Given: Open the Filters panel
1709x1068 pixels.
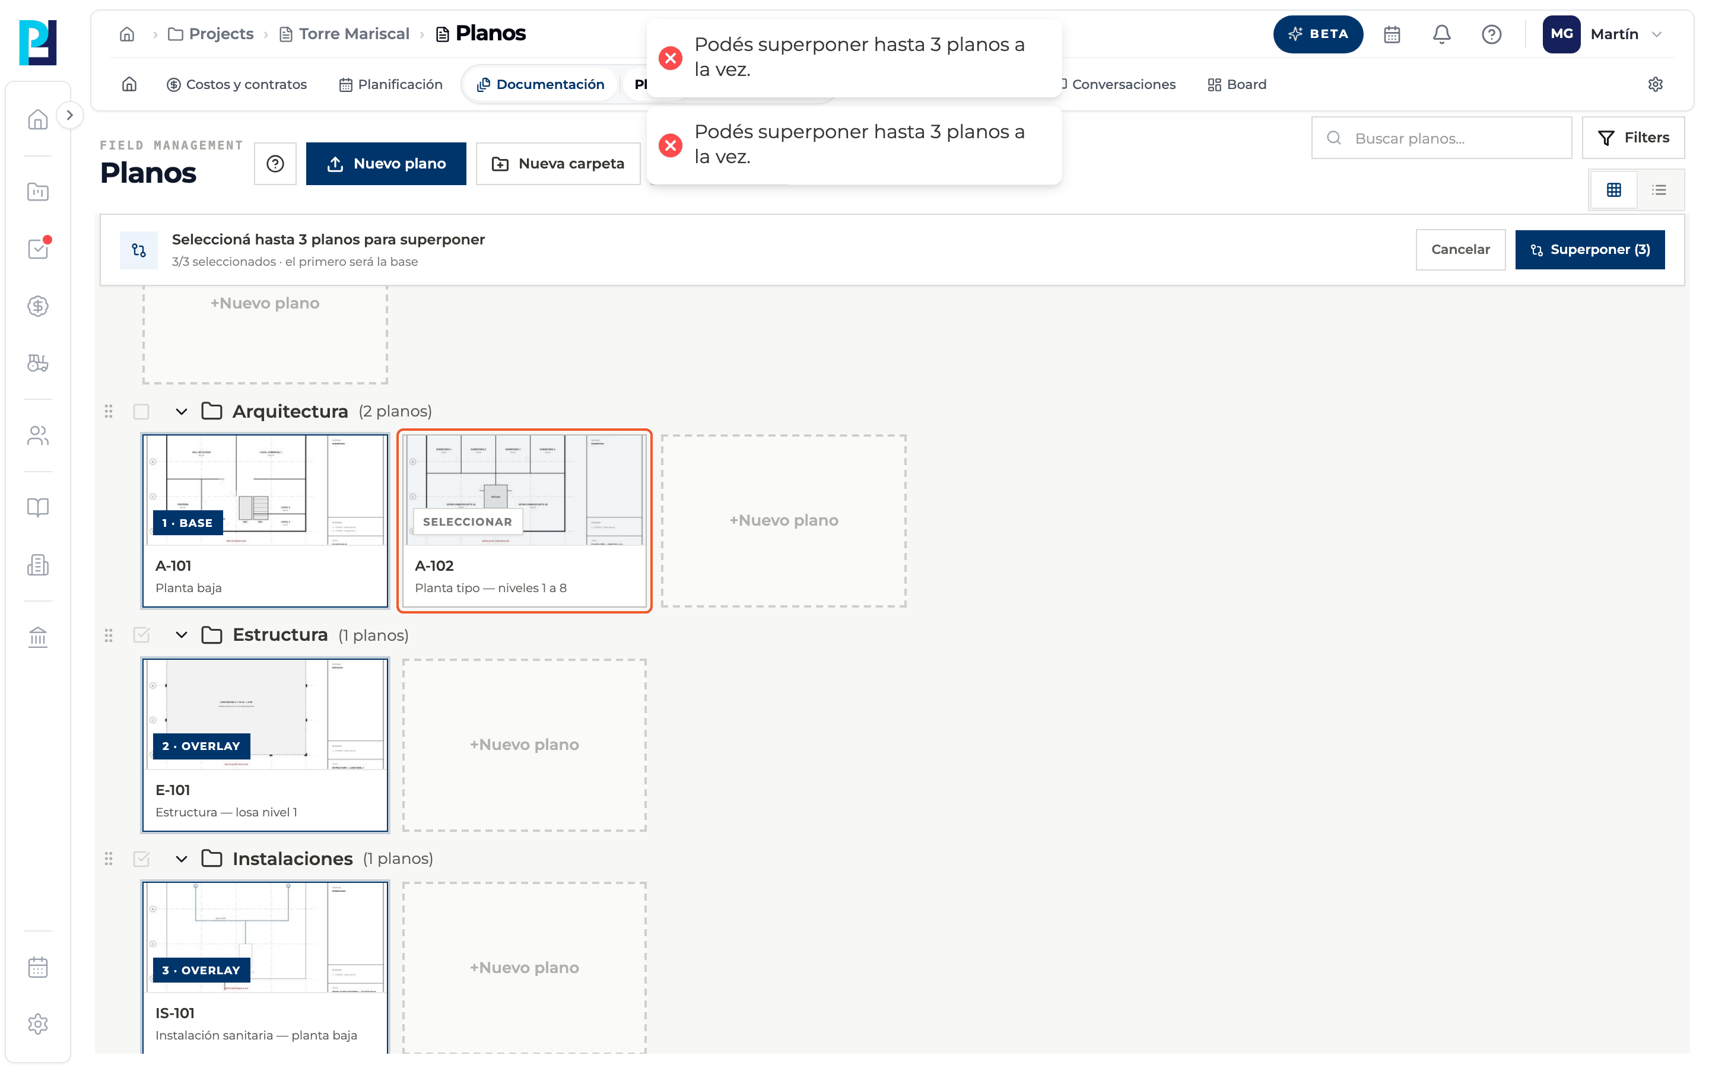Looking at the screenshot, I should pos(1632,138).
